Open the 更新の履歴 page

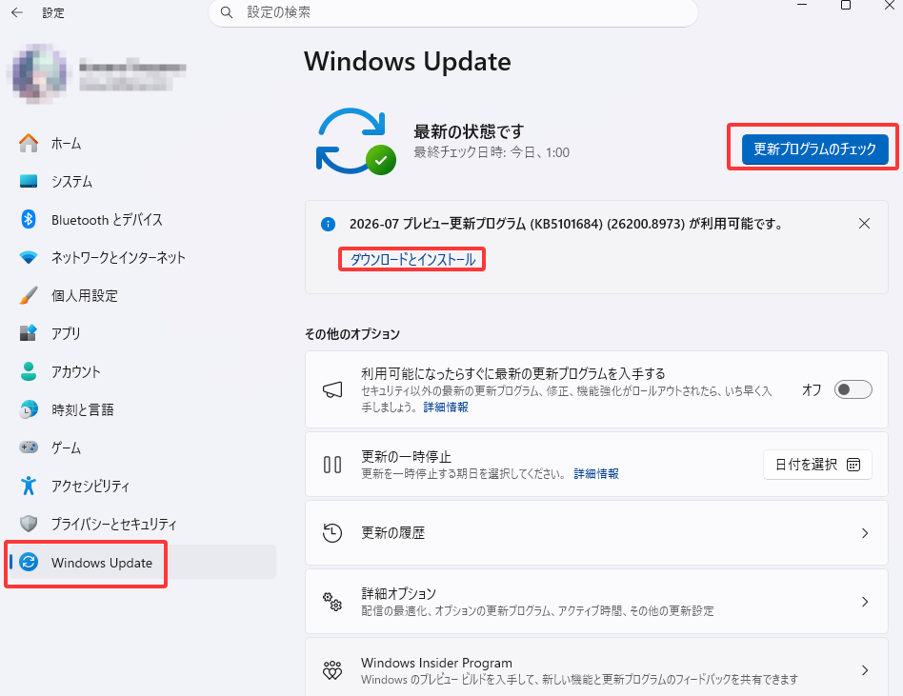596,533
